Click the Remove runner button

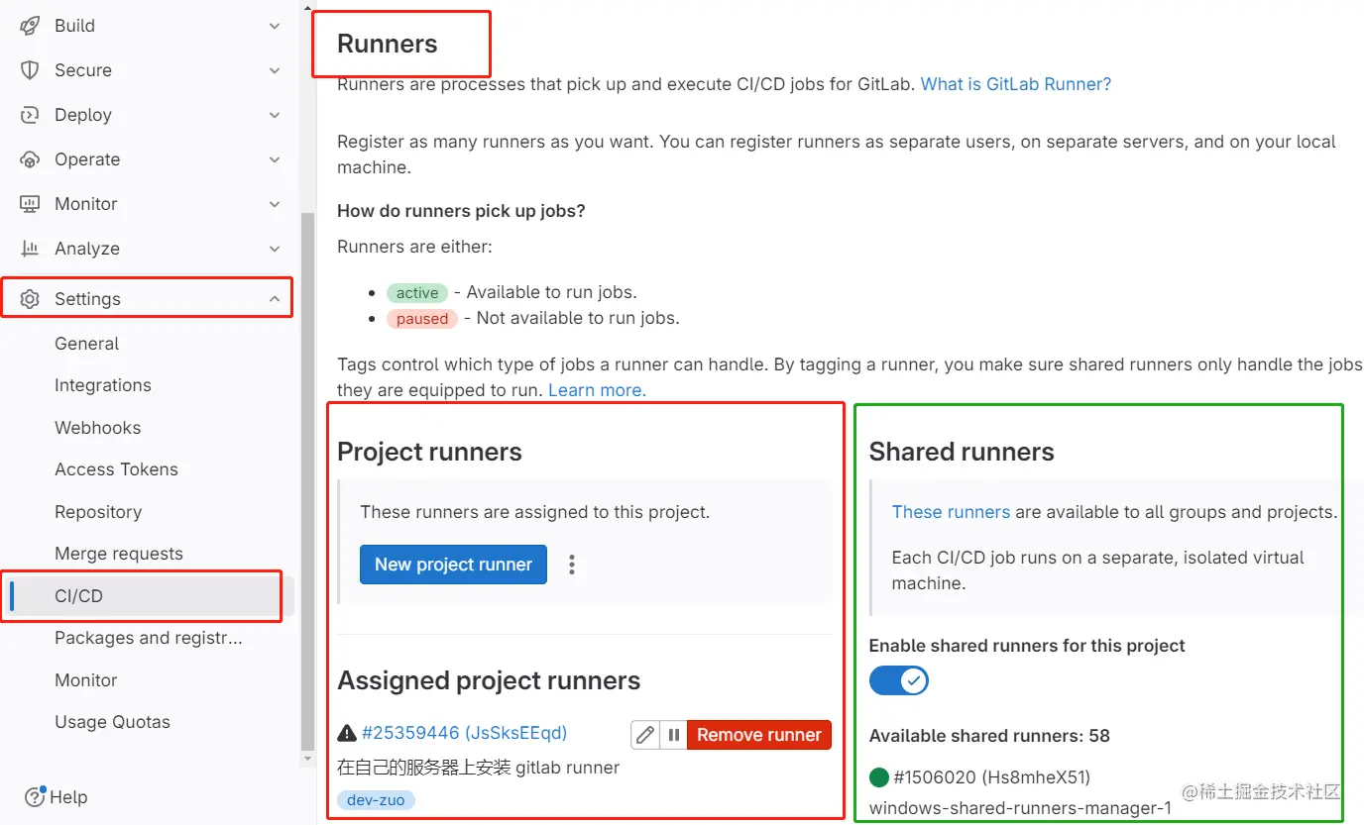(x=759, y=735)
